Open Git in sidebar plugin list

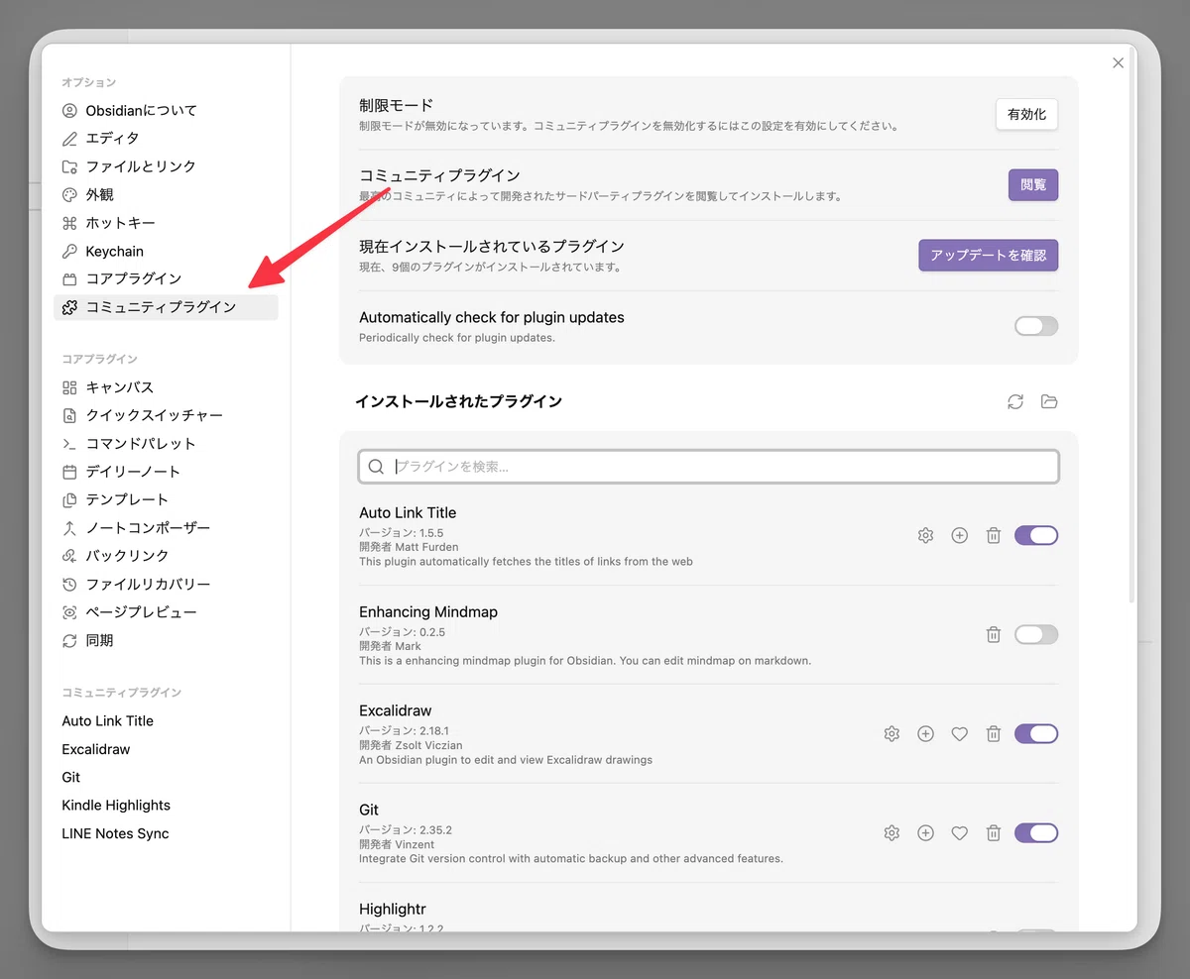point(166,777)
